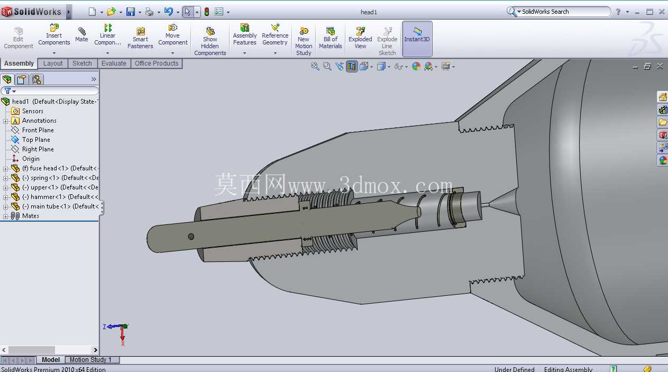Insert a Bill of Materials
This screenshot has width=668, height=372.
(331, 38)
